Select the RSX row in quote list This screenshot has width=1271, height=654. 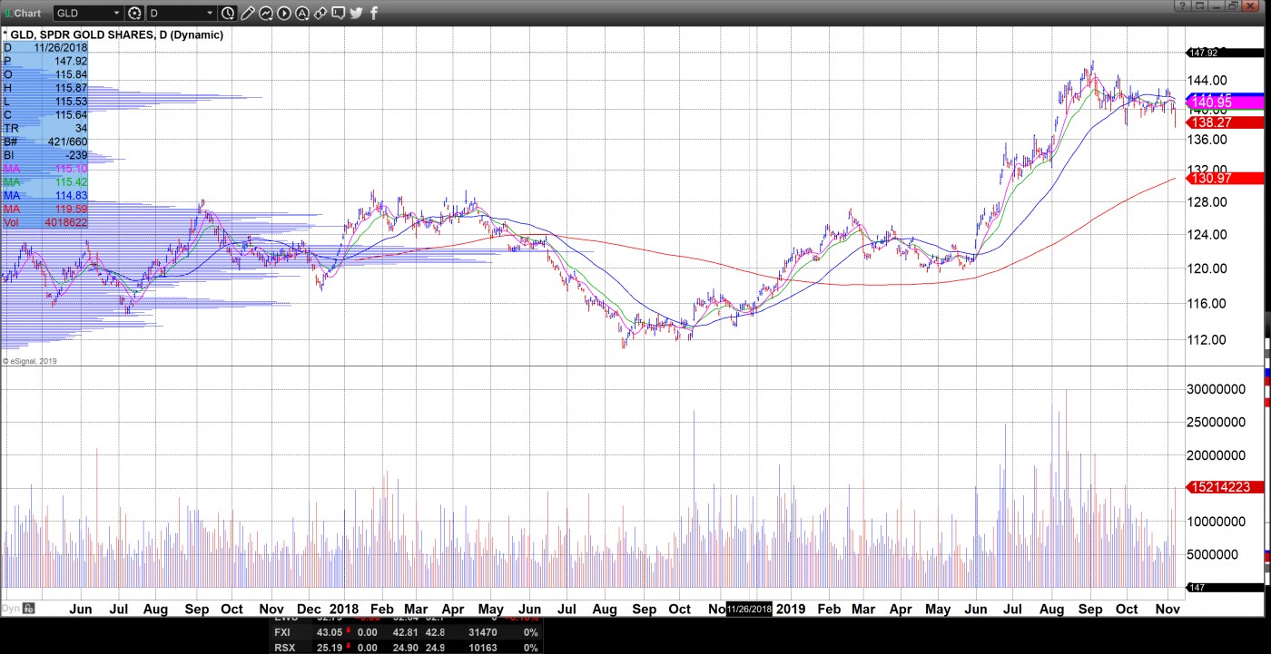click(x=409, y=647)
